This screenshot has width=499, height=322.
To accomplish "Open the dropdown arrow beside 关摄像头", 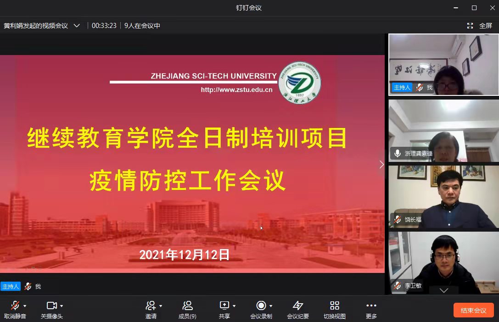I will [x=62, y=306].
